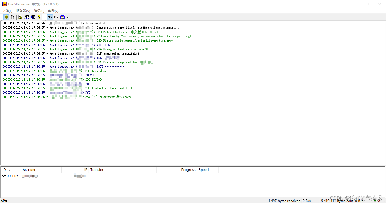The image size is (386, 203).
Task: Open the 文件(F) menu
Action: click(x=7, y=11)
